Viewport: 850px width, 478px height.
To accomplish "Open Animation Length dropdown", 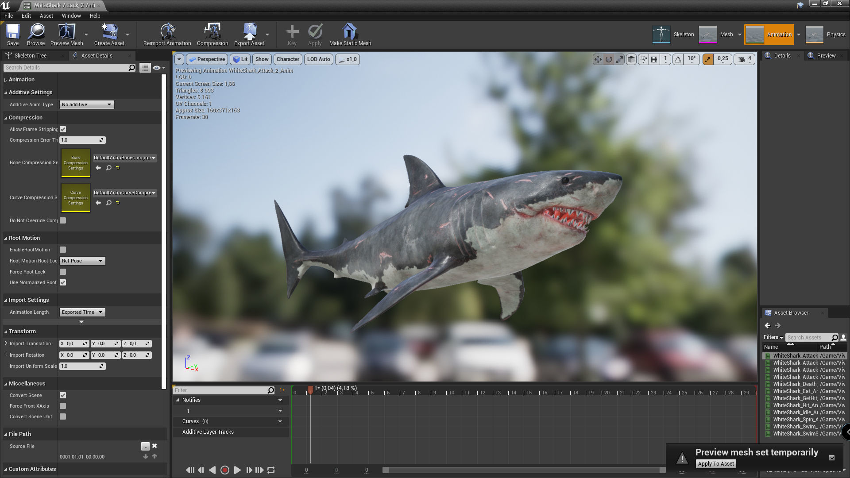I will click(x=82, y=312).
